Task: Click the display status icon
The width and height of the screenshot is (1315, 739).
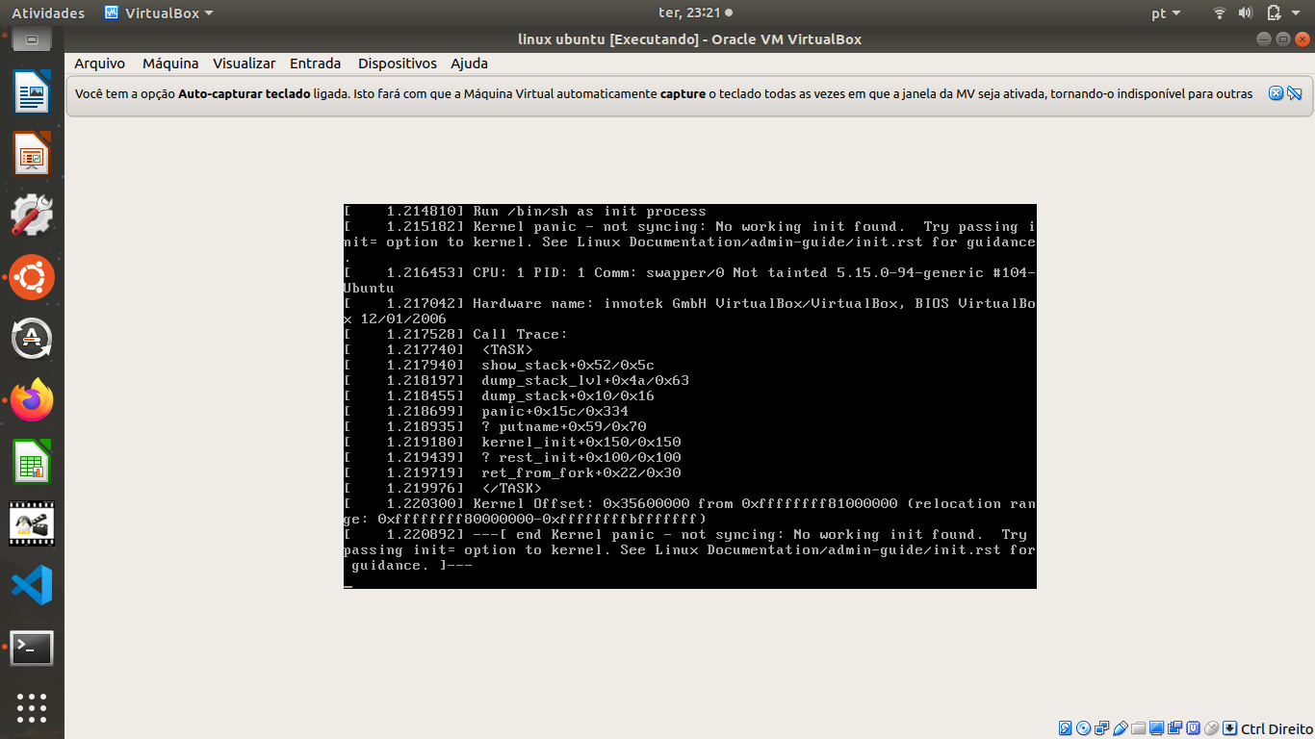Action: click(x=1156, y=728)
